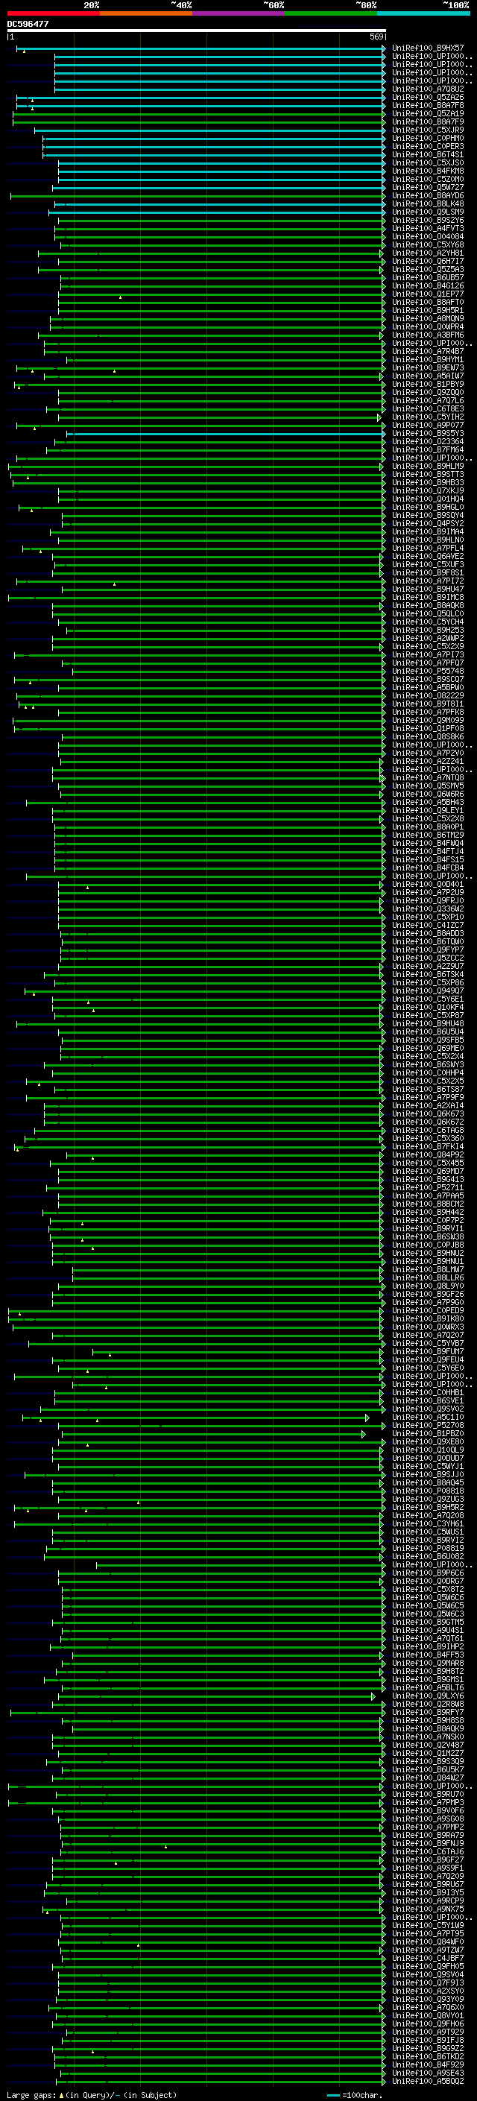Select the UniRef100_A2YH81 entry

point(428,253)
